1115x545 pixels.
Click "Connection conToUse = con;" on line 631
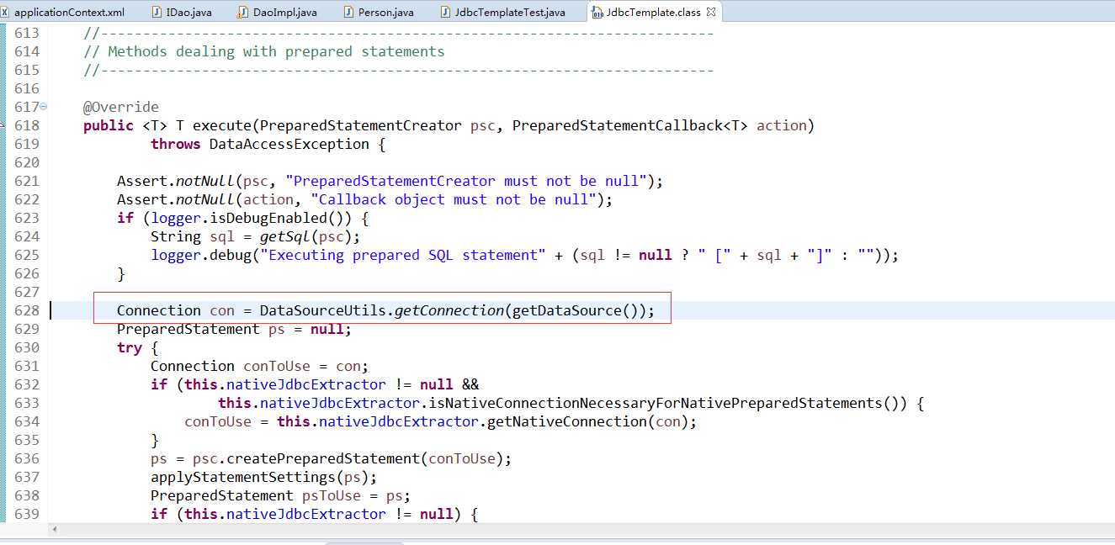pos(260,366)
